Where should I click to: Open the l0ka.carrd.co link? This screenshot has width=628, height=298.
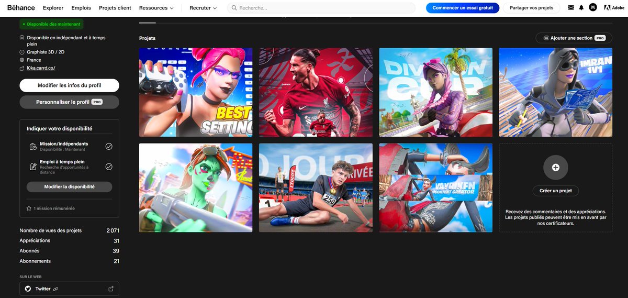point(41,68)
